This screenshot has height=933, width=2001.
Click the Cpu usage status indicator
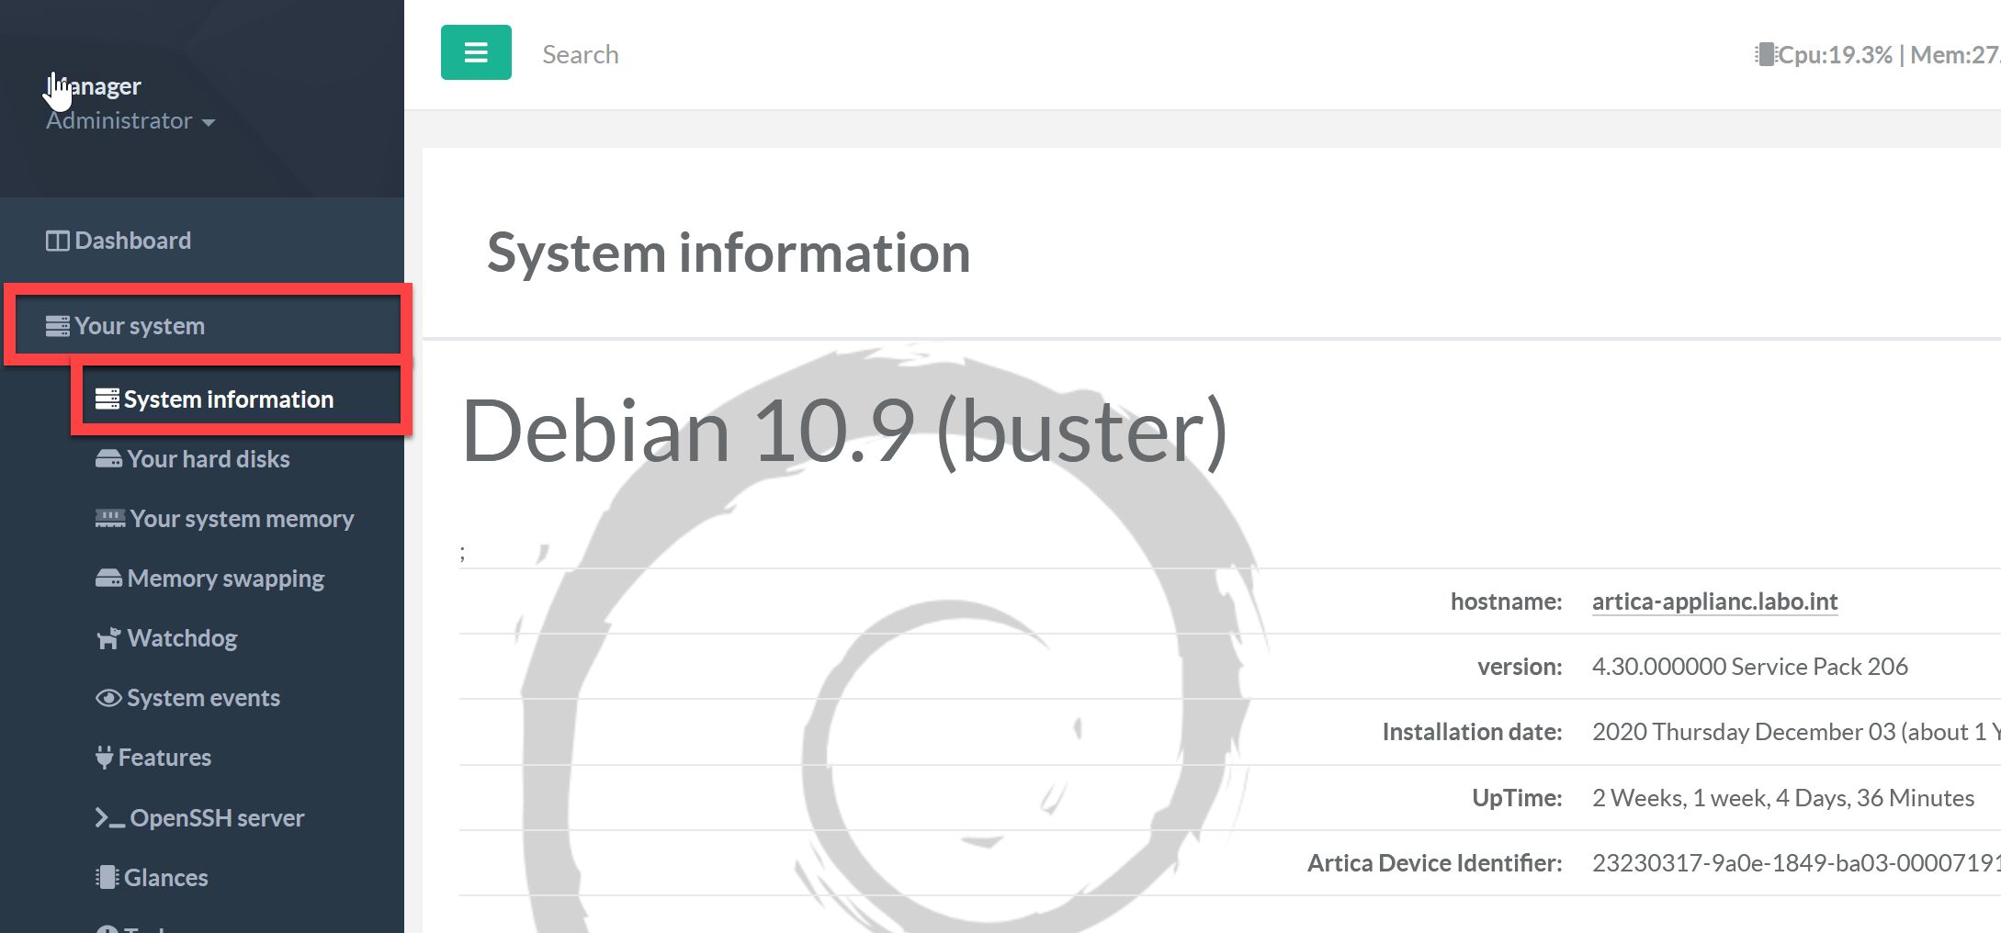click(1835, 55)
